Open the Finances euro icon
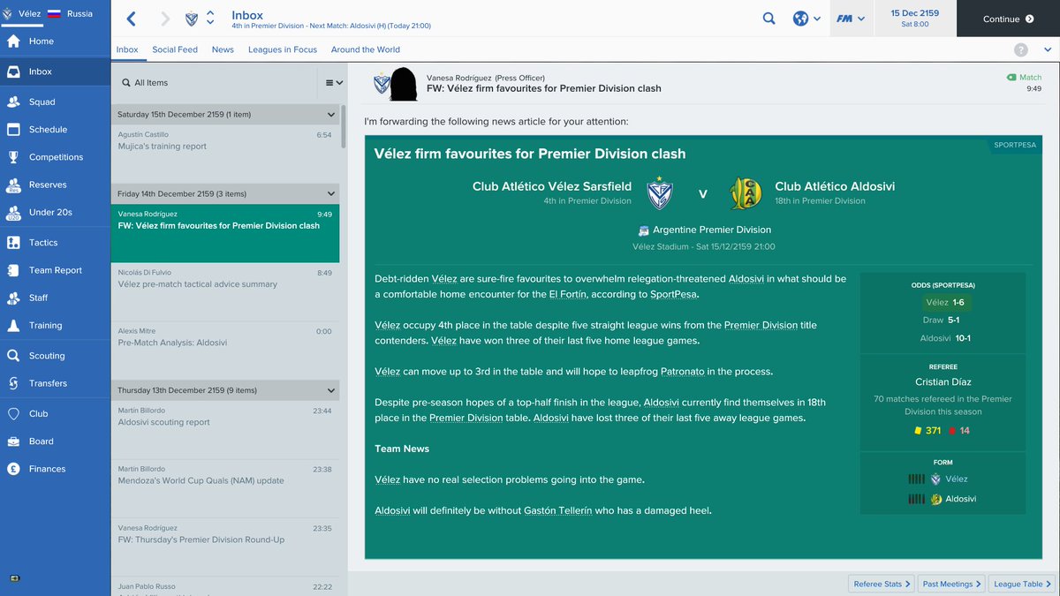 click(x=13, y=469)
